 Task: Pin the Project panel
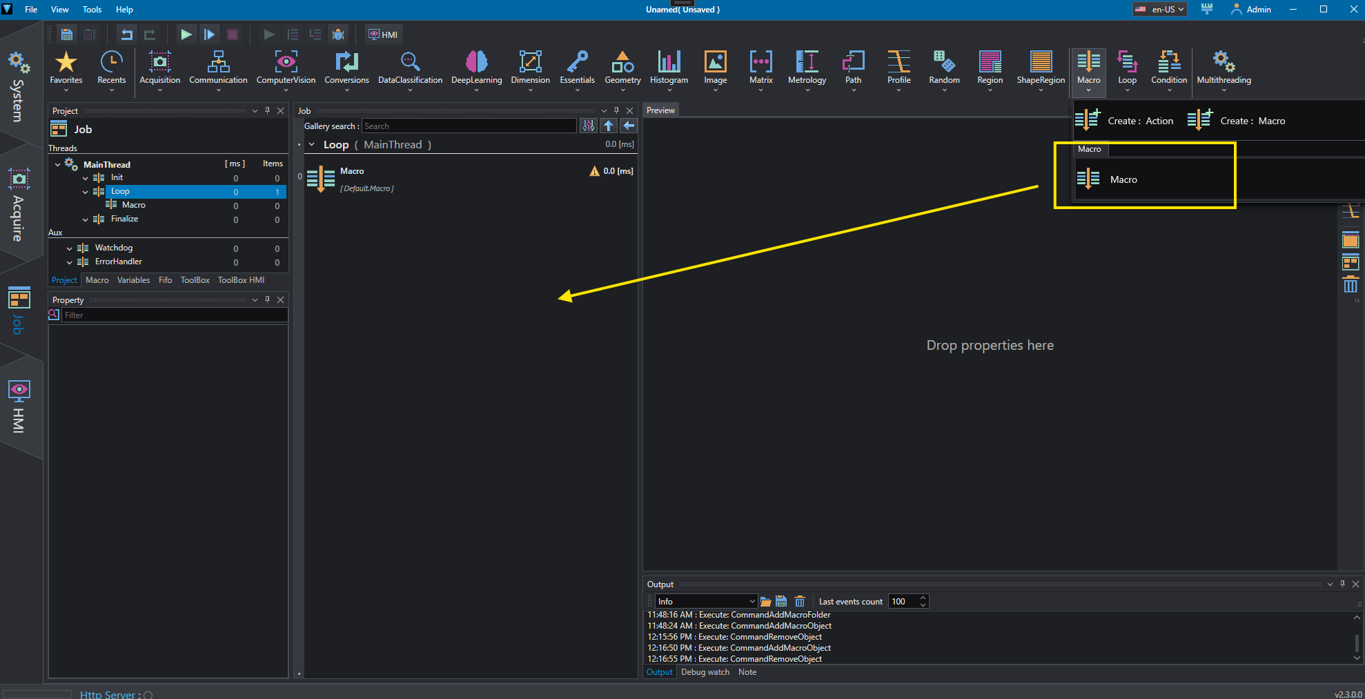[x=268, y=110]
